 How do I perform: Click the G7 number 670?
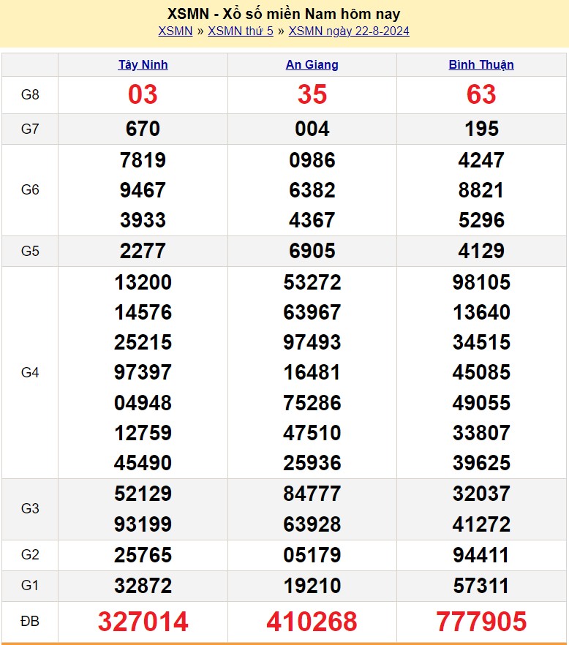click(x=143, y=129)
